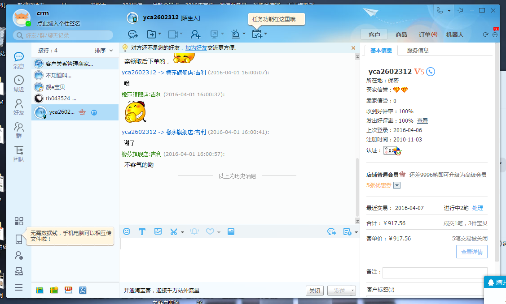Click the chat scrollbar down arrow

357,221
